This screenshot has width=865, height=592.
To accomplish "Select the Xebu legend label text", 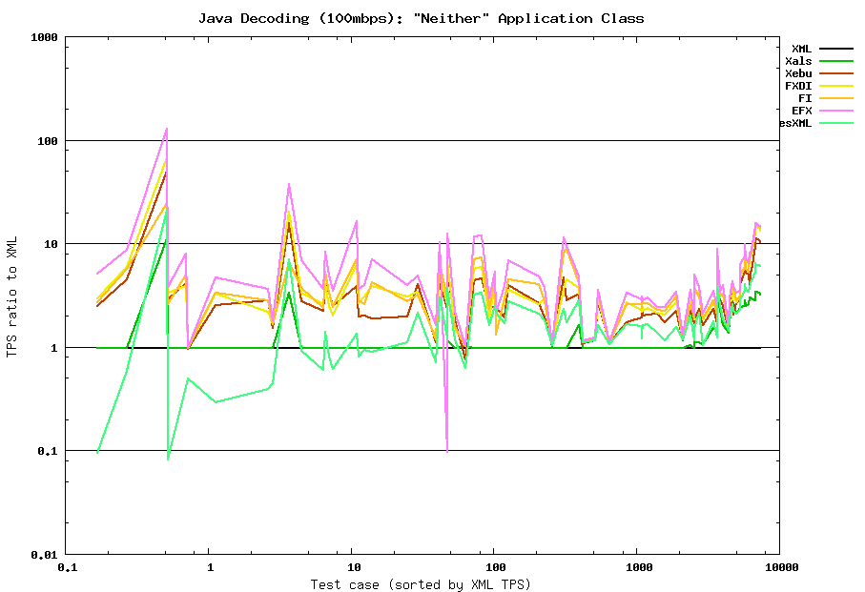I will pyautogui.click(x=798, y=73).
